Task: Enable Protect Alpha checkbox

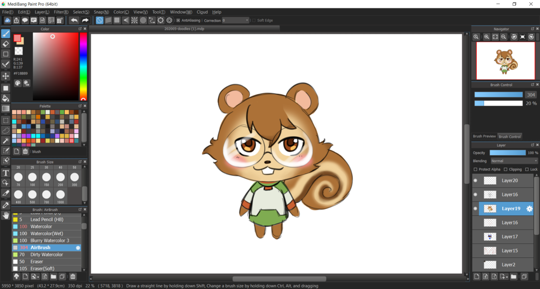Action: pos(476,170)
